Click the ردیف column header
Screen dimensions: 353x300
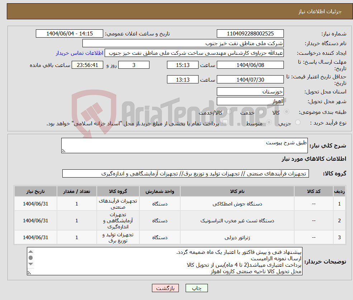click(x=339, y=192)
